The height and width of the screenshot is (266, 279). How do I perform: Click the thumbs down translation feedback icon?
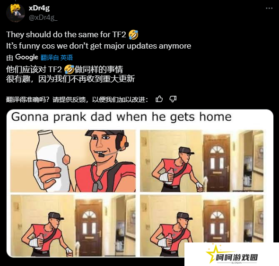click(173, 99)
